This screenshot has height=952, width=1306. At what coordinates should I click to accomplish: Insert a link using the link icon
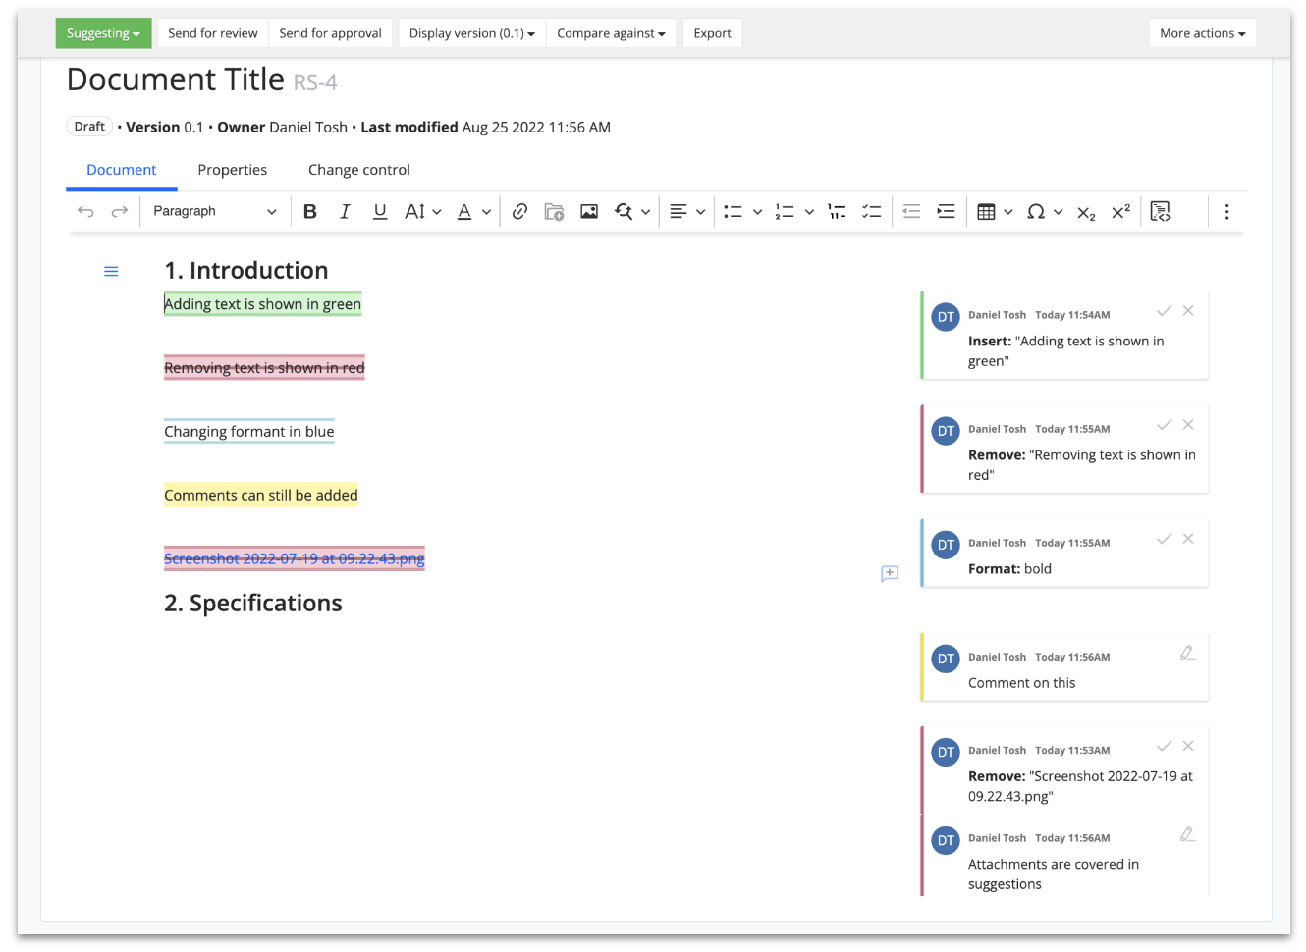pyautogui.click(x=520, y=211)
